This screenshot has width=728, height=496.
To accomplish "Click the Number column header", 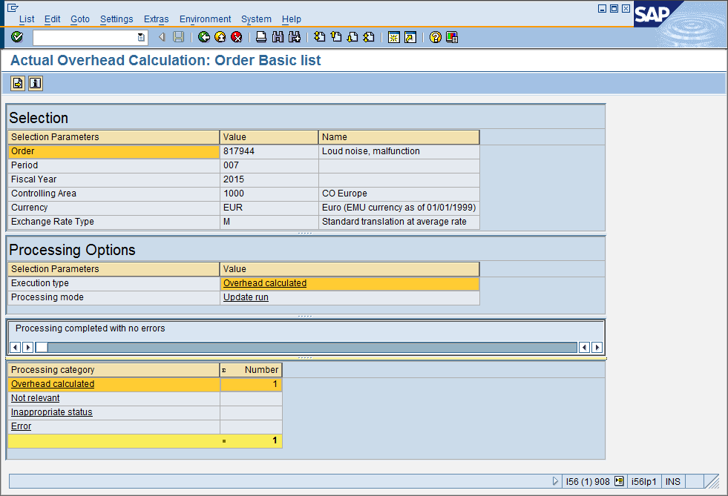I will point(251,370).
